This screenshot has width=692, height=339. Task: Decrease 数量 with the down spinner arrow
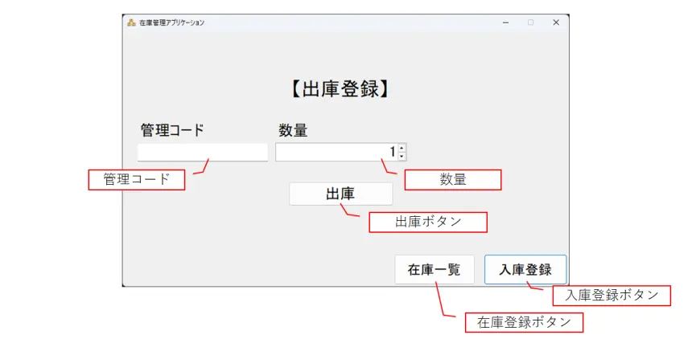coord(402,156)
